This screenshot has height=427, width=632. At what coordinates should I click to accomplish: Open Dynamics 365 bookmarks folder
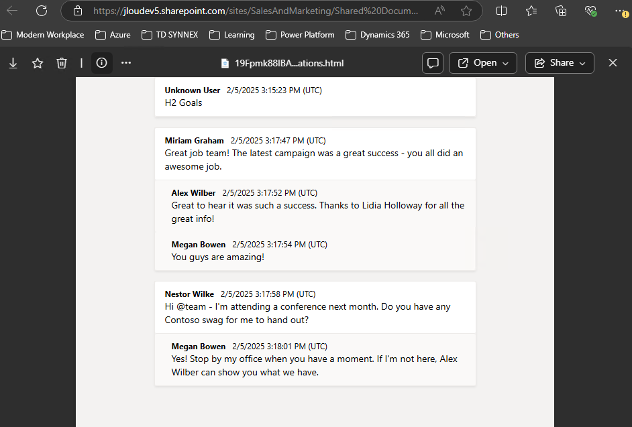tap(377, 35)
